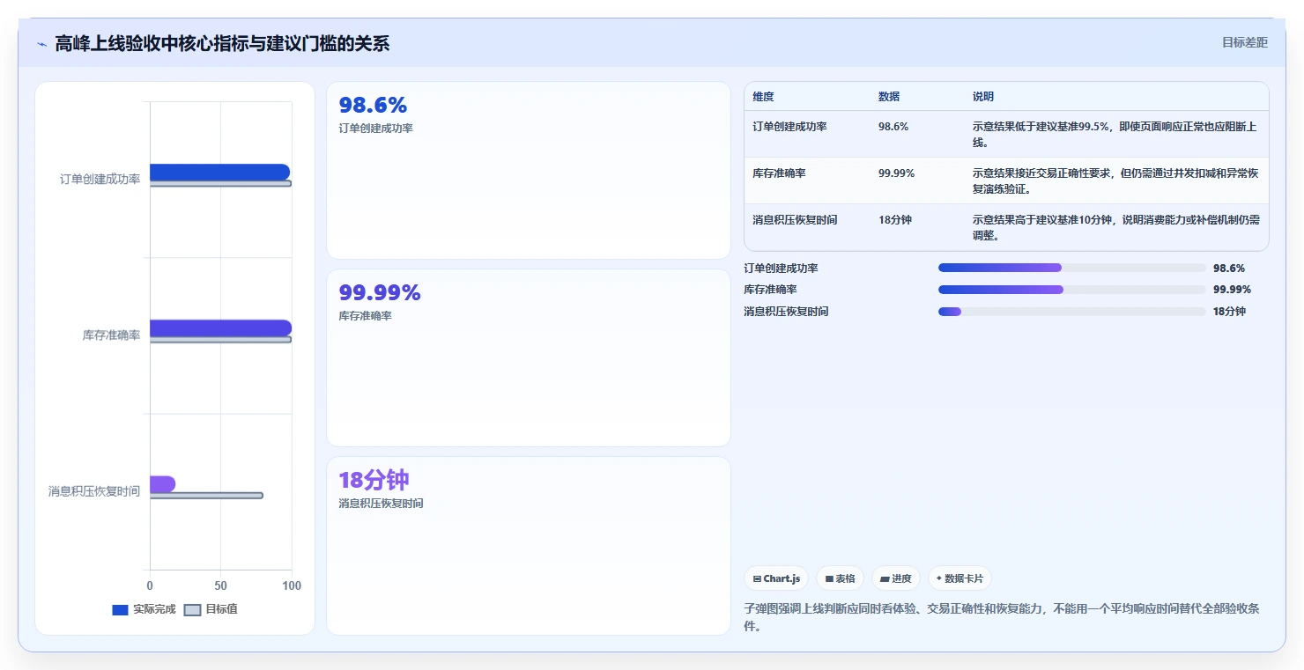Click the 说明 table column header
The height and width of the screenshot is (670, 1304).
coord(983,96)
